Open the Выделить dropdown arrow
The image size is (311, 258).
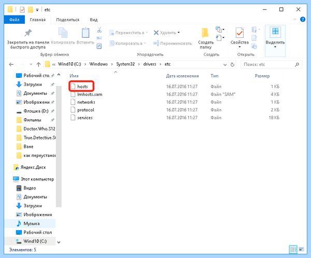[275, 47]
